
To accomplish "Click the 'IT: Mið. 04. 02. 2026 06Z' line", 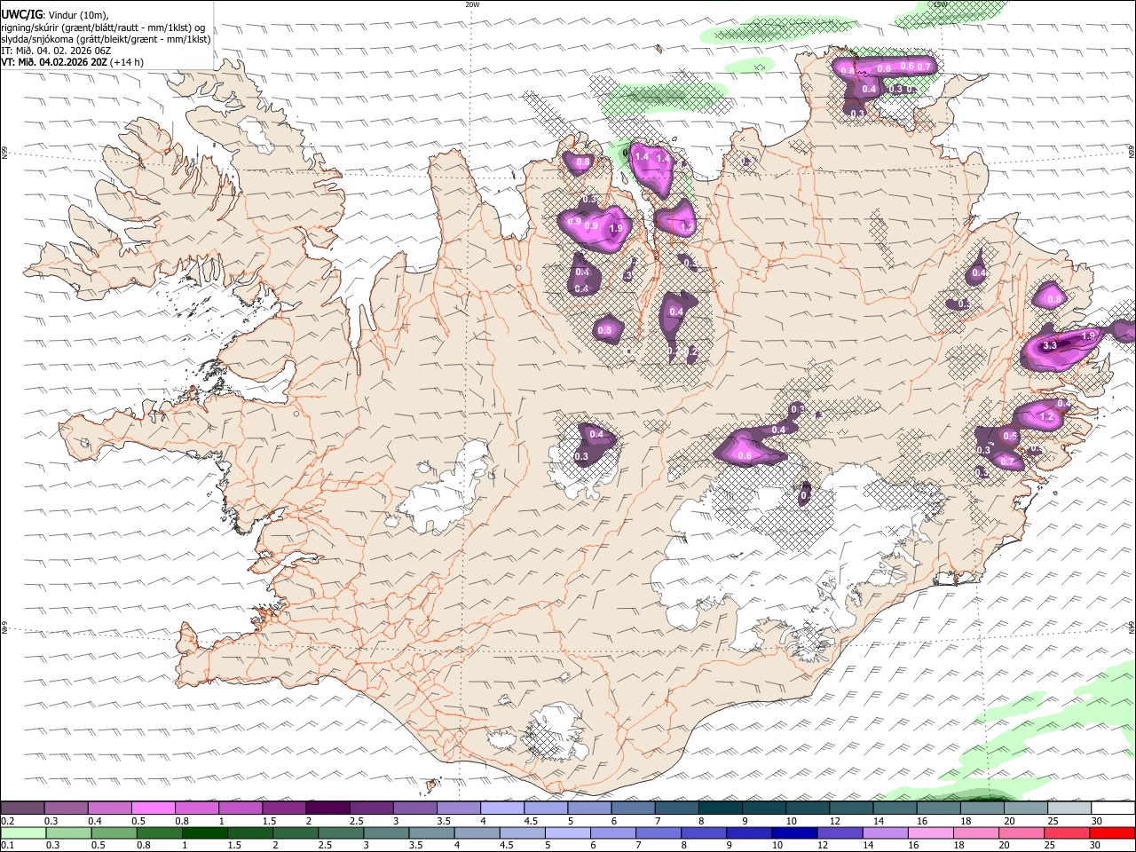I will click(54, 51).
